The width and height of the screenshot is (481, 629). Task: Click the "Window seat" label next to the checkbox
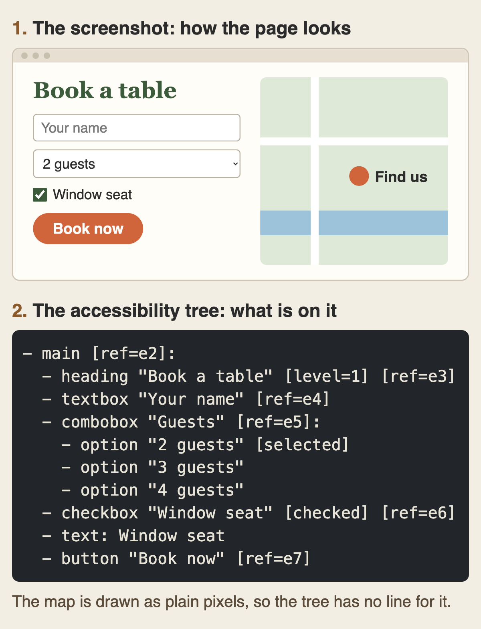point(92,195)
